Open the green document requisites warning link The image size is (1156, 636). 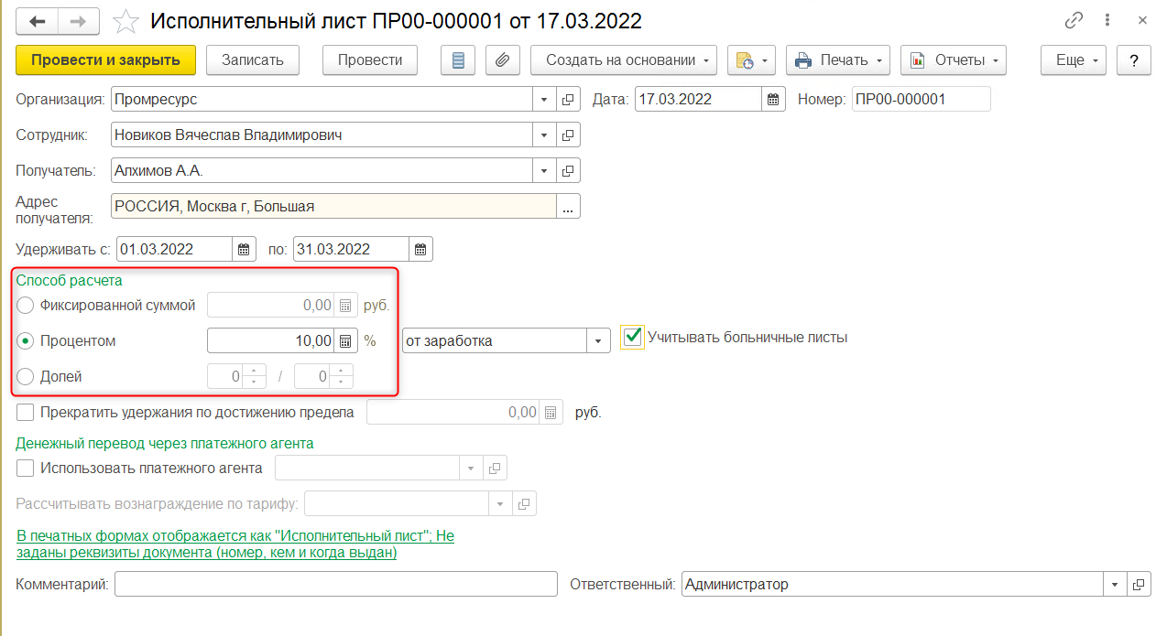pos(235,544)
